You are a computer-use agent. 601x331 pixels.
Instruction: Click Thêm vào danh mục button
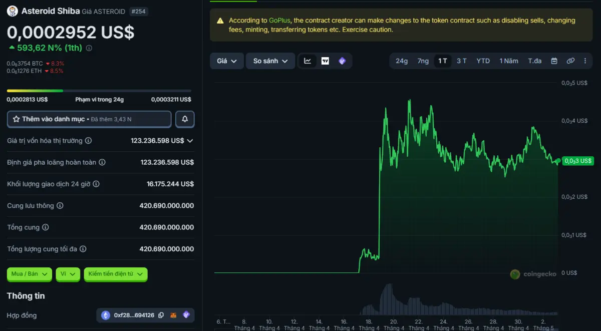(x=89, y=119)
